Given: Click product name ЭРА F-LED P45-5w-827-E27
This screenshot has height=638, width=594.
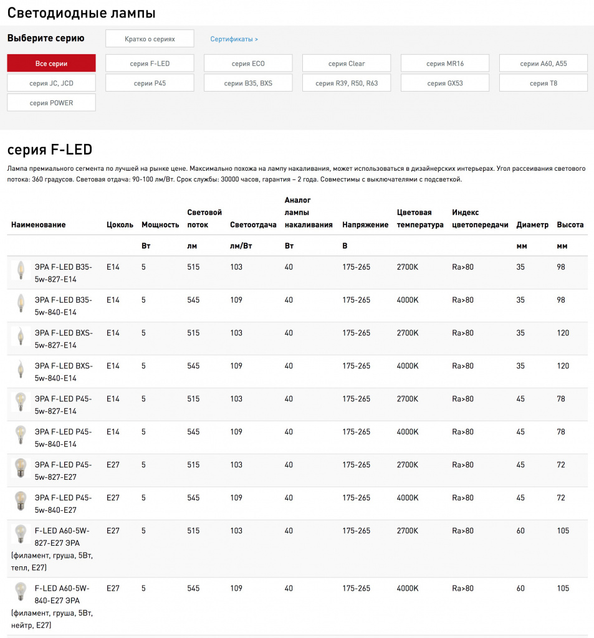Looking at the screenshot, I should tap(64, 471).
